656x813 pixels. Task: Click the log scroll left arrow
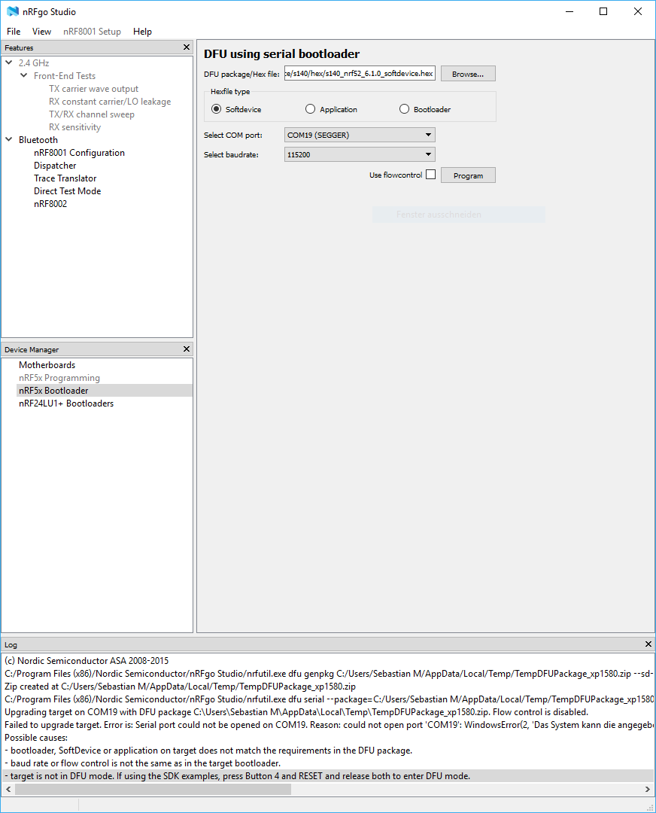pos(8,789)
